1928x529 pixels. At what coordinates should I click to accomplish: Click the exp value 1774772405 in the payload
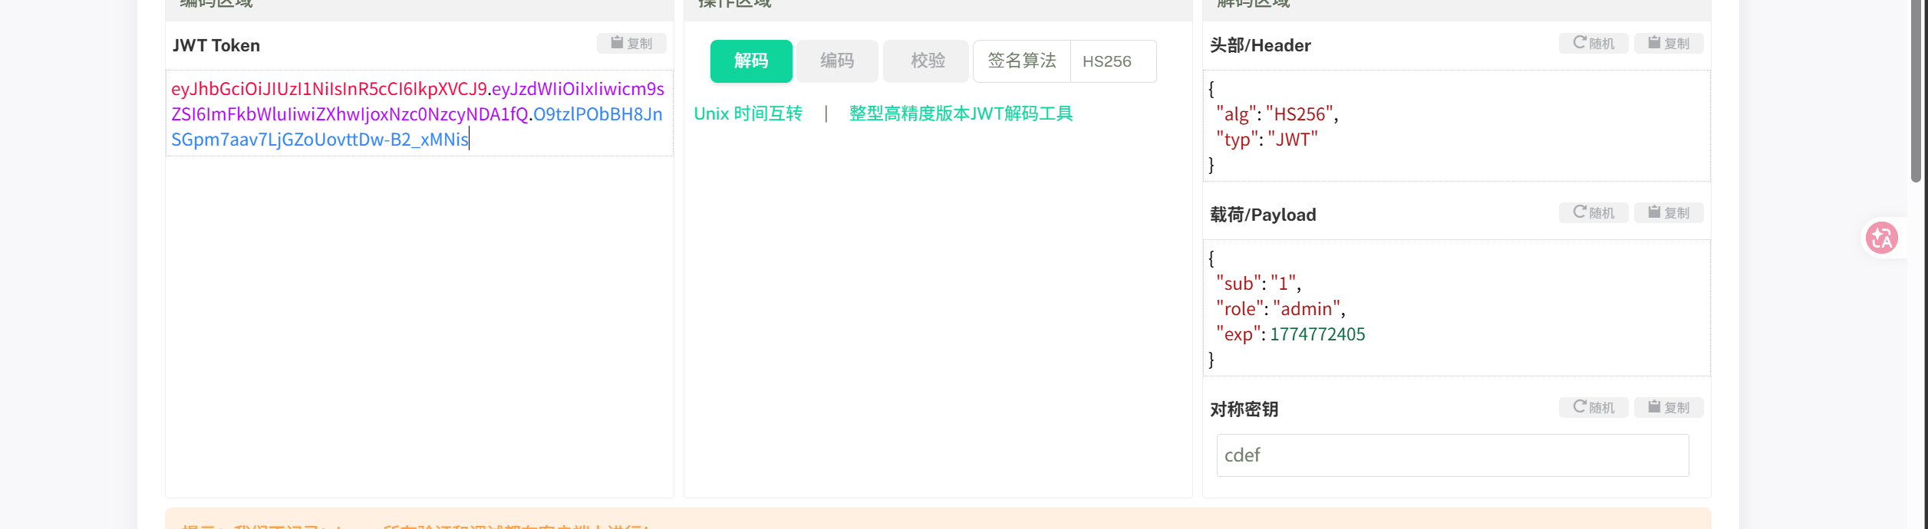(1317, 334)
